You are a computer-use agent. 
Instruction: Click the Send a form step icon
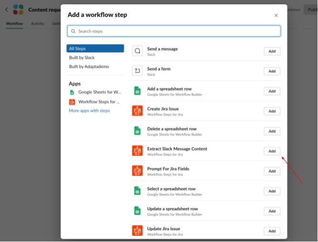137,71
